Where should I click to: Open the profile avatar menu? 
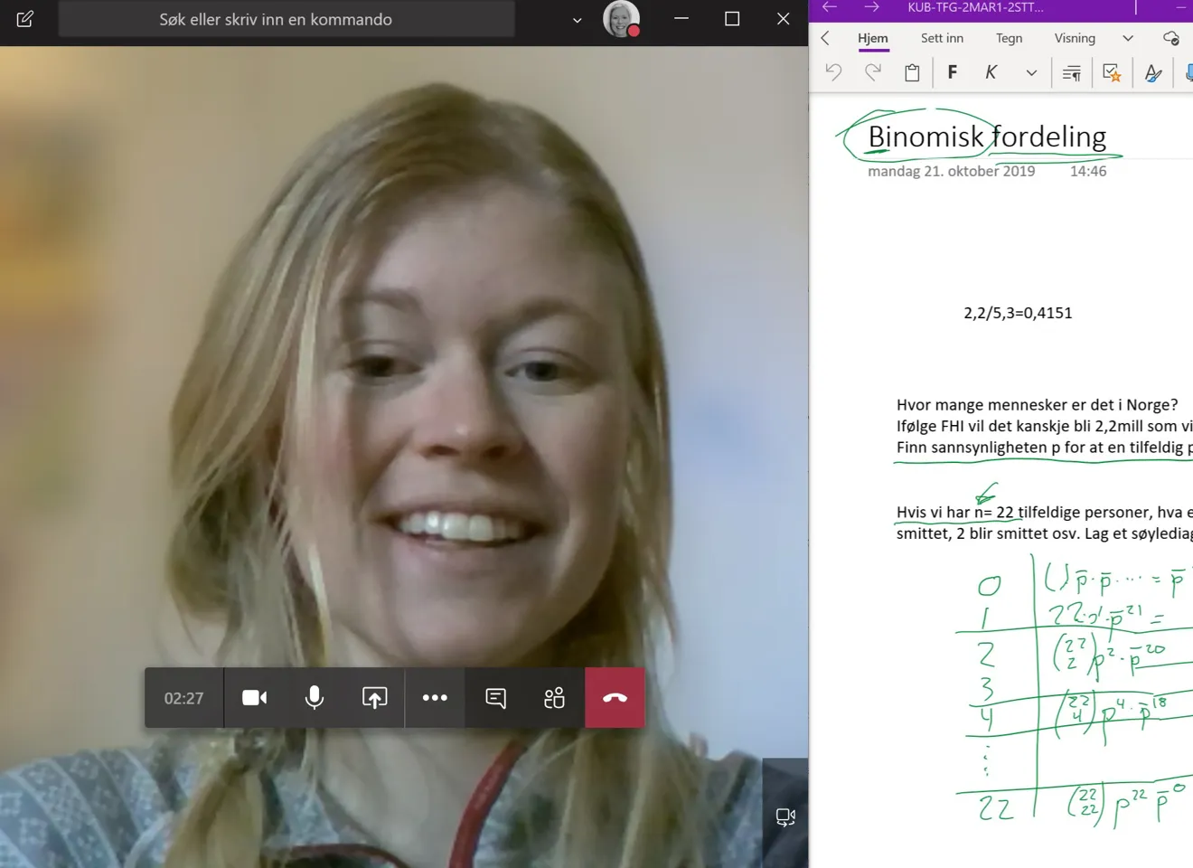(621, 19)
